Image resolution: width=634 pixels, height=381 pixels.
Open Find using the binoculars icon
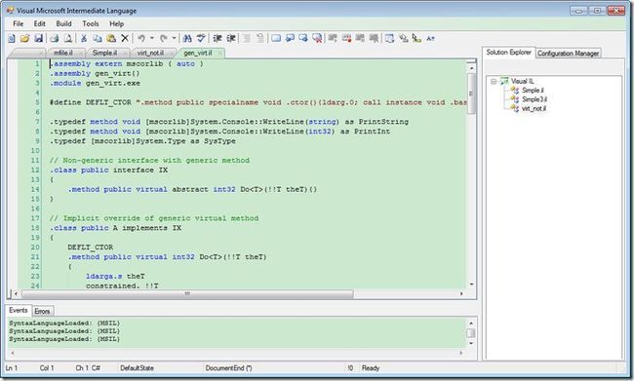tap(187, 38)
